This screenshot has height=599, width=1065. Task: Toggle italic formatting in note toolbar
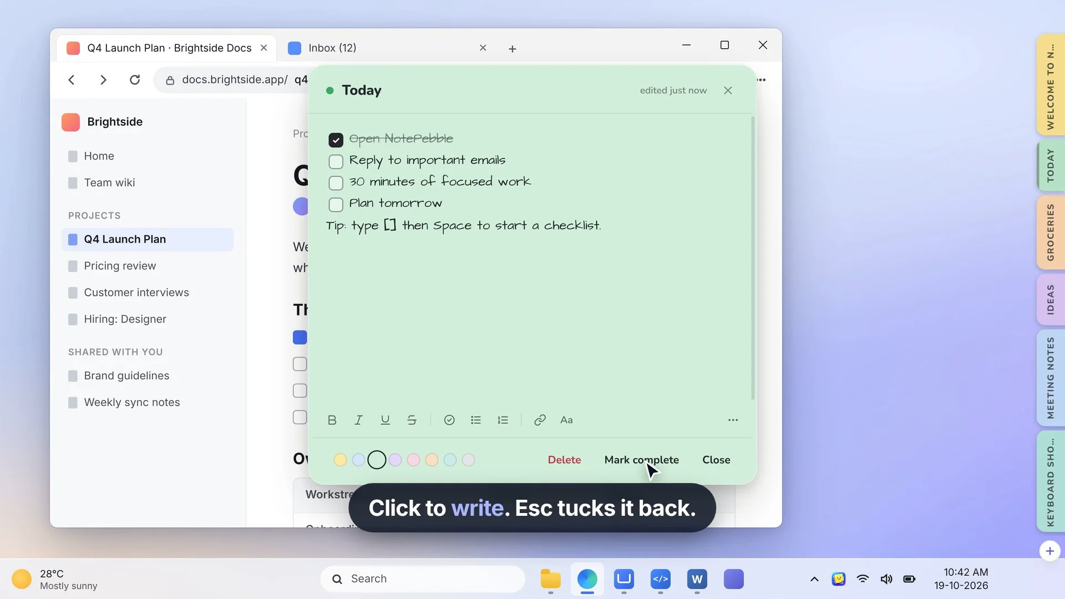pos(358,420)
